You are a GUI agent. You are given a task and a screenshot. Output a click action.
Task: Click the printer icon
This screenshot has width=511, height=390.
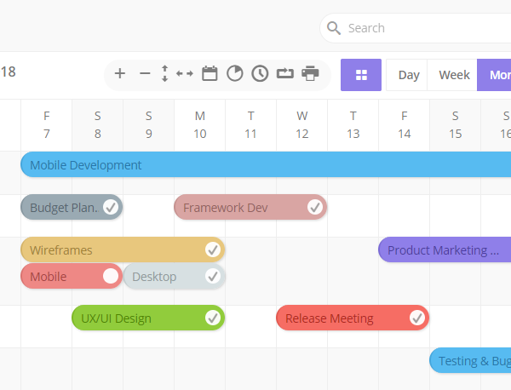click(x=310, y=74)
